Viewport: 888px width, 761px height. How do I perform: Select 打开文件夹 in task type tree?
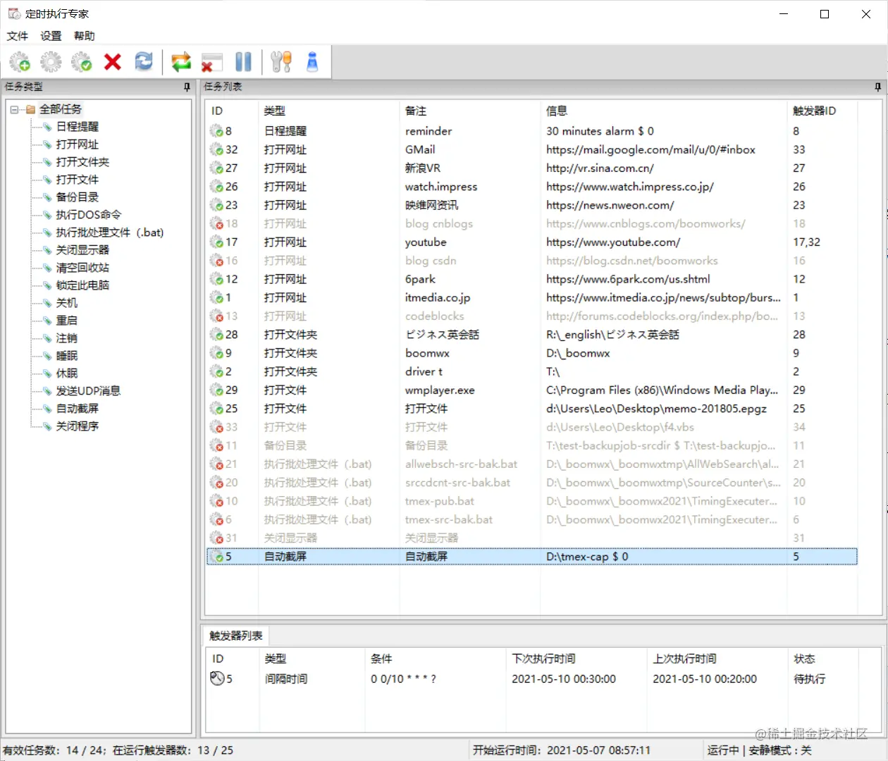(x=82, y=162)
